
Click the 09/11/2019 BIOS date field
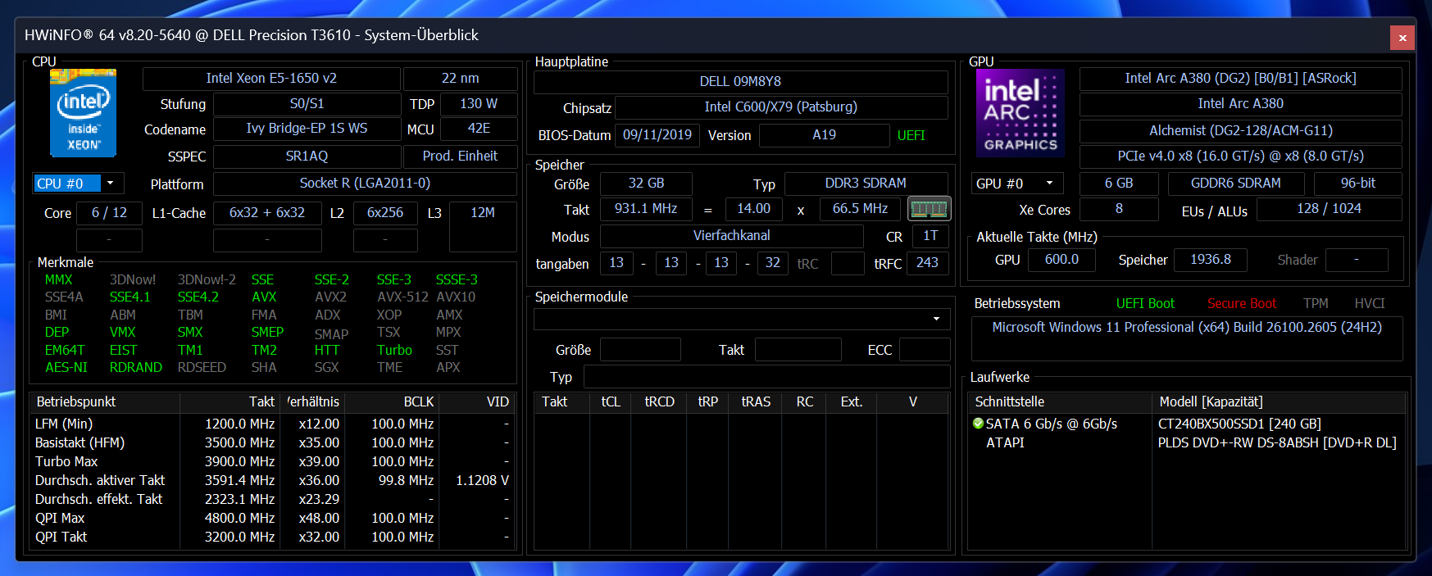tap(657, 135)
